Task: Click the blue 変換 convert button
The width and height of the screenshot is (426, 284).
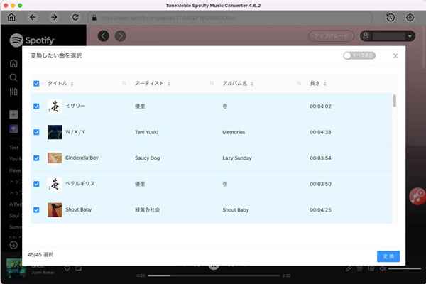Action: (x=388, y=256)
